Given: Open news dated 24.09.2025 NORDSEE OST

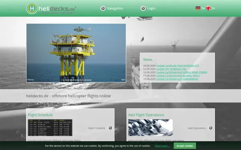Looking at the screenshot, I should point(178,66).
